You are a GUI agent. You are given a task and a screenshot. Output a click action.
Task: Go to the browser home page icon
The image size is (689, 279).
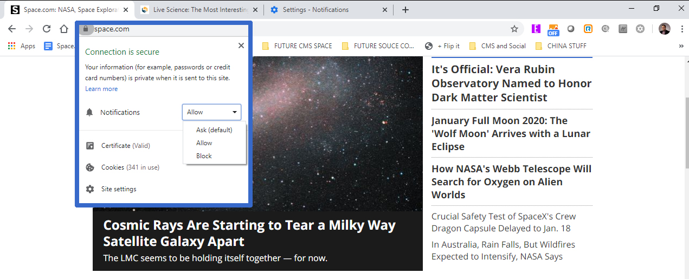[64, 29]
